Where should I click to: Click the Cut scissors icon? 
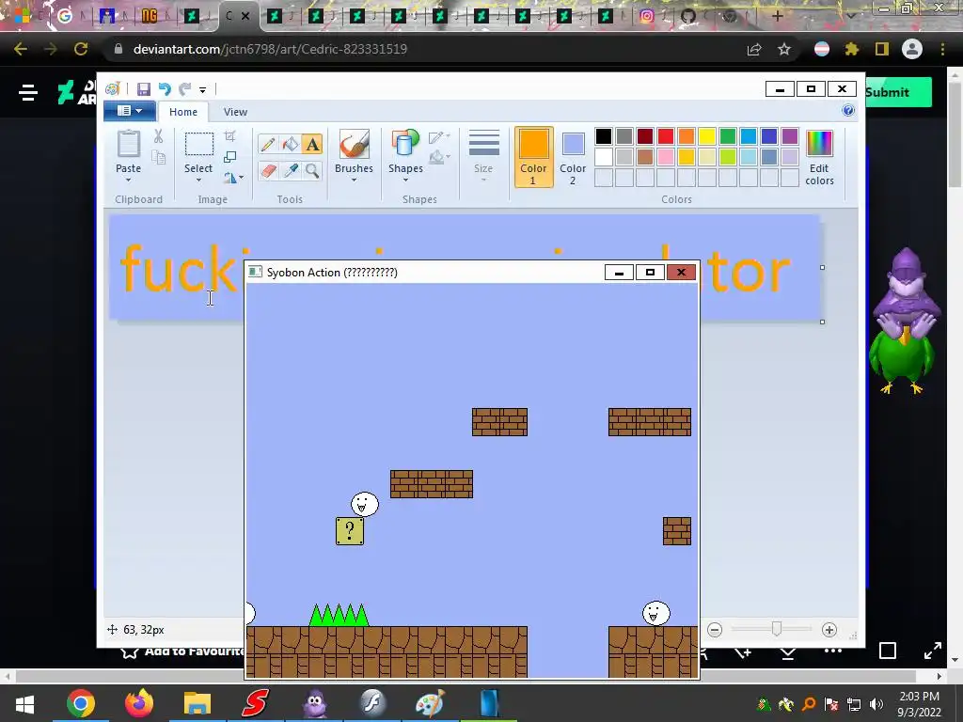(158, 136)
